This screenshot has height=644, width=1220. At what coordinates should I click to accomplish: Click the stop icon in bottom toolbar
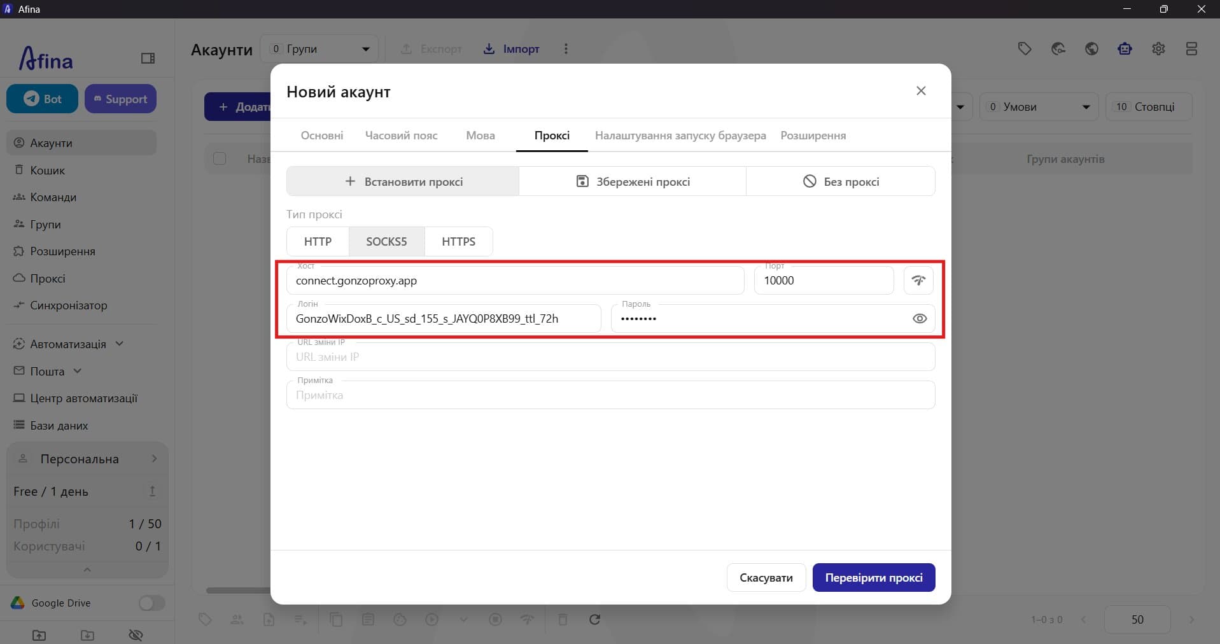(495, 619)
